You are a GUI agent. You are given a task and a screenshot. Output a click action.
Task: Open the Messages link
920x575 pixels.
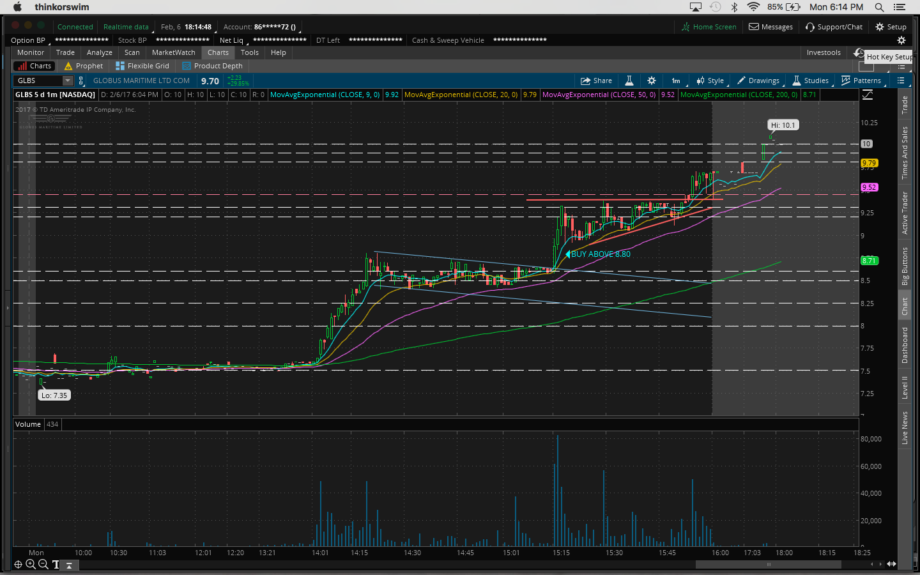[770, 27]
